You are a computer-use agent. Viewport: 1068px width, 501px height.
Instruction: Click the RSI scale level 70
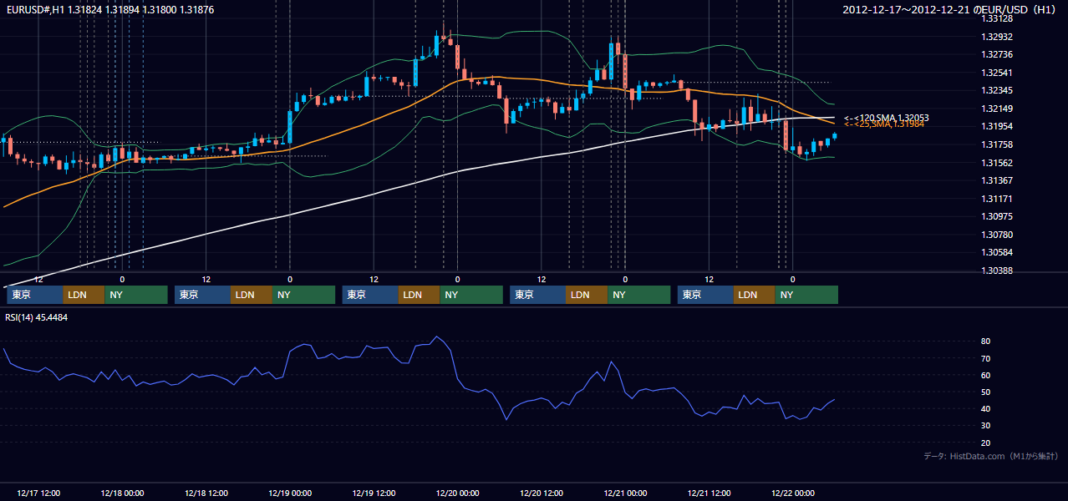986,358
